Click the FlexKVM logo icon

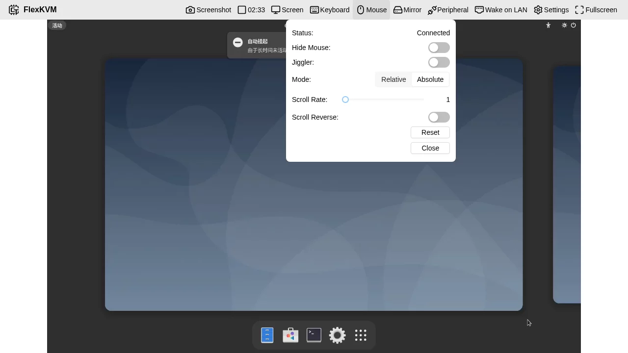pyautogui.click(x=14, y=10)
